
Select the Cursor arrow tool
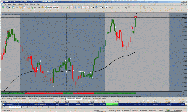tap(106, 8)
